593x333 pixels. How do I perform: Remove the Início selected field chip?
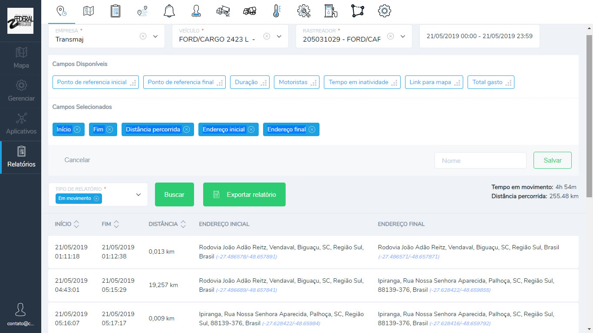pos(77,129)
